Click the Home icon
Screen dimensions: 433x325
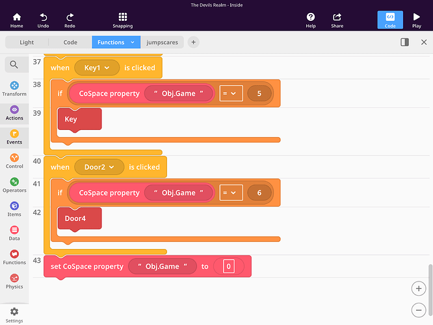click(x=16, y=17)
